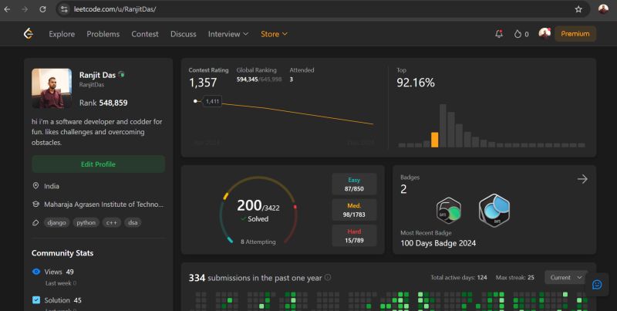Open the Discuss nav item
This screenshot has height=311, width=617.
[x=184, y=34]
